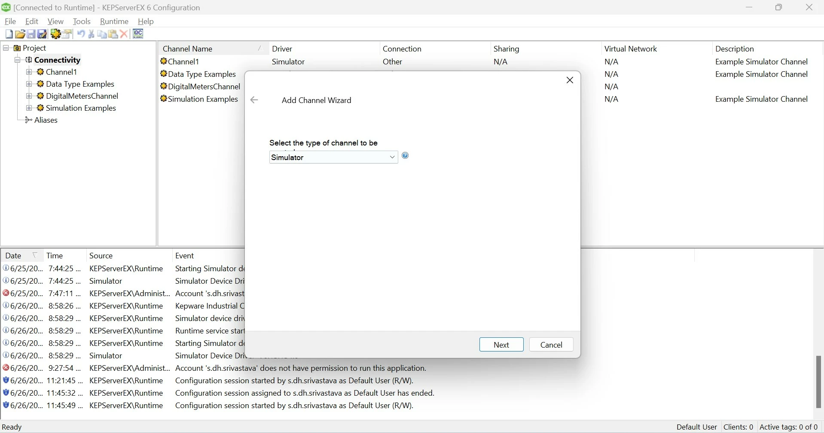Viewport: 824px width, 433px height.
Task: Open the Runtime menu
Action: click(x=114, y=21)
